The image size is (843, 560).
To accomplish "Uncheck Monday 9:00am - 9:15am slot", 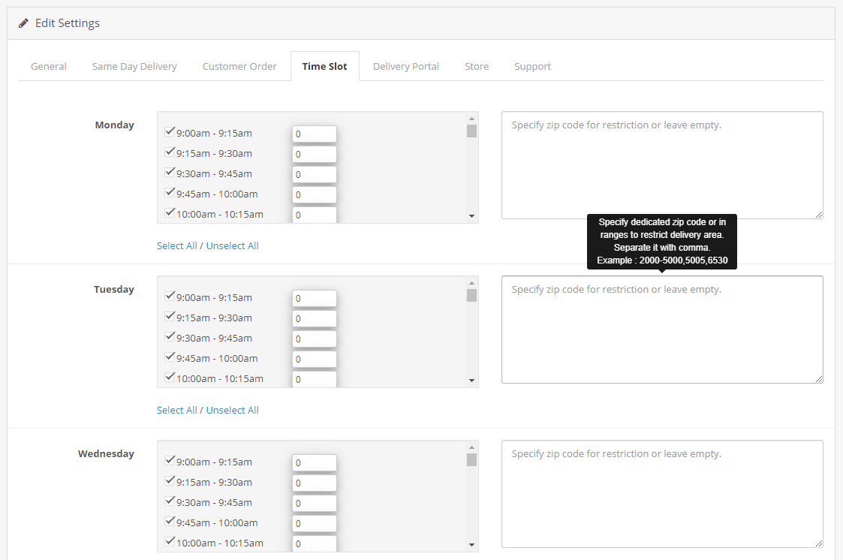I will tap(170, 131).
